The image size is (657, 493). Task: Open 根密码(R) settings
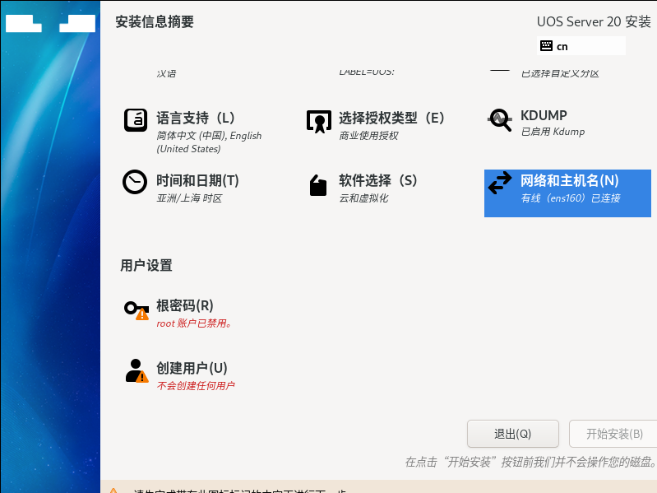coord(185,305)
